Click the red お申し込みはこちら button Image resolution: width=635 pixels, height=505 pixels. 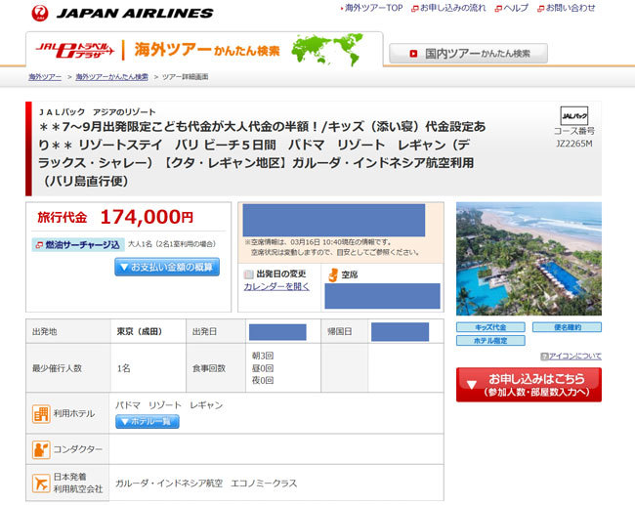pos(529,385)
